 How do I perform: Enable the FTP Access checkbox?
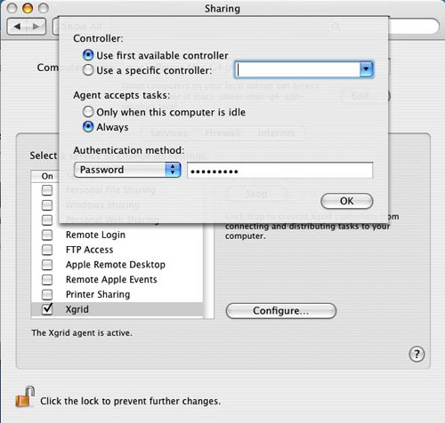[x=47, y=250]
